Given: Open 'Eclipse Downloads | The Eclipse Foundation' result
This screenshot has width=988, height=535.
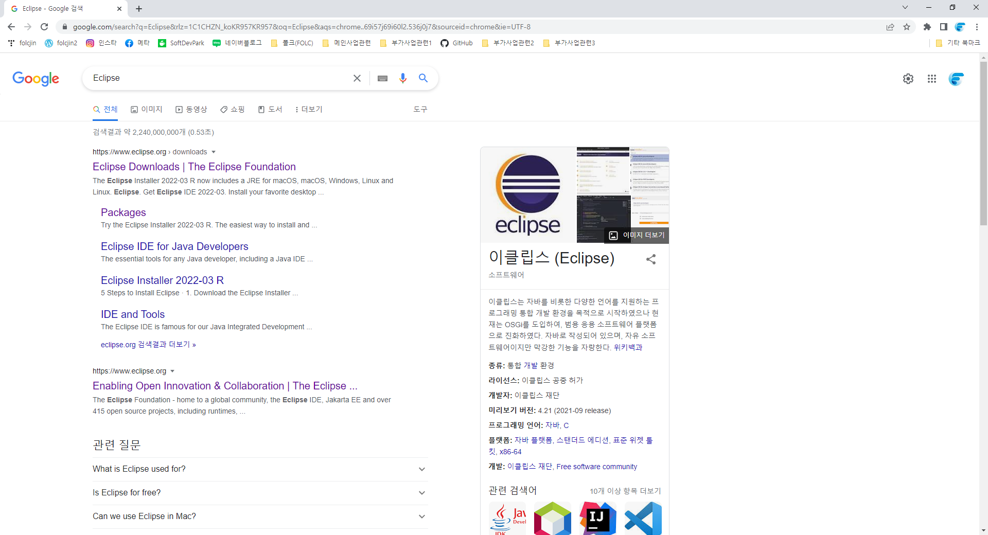Looking at the screenshot, I should coord(194,167).
